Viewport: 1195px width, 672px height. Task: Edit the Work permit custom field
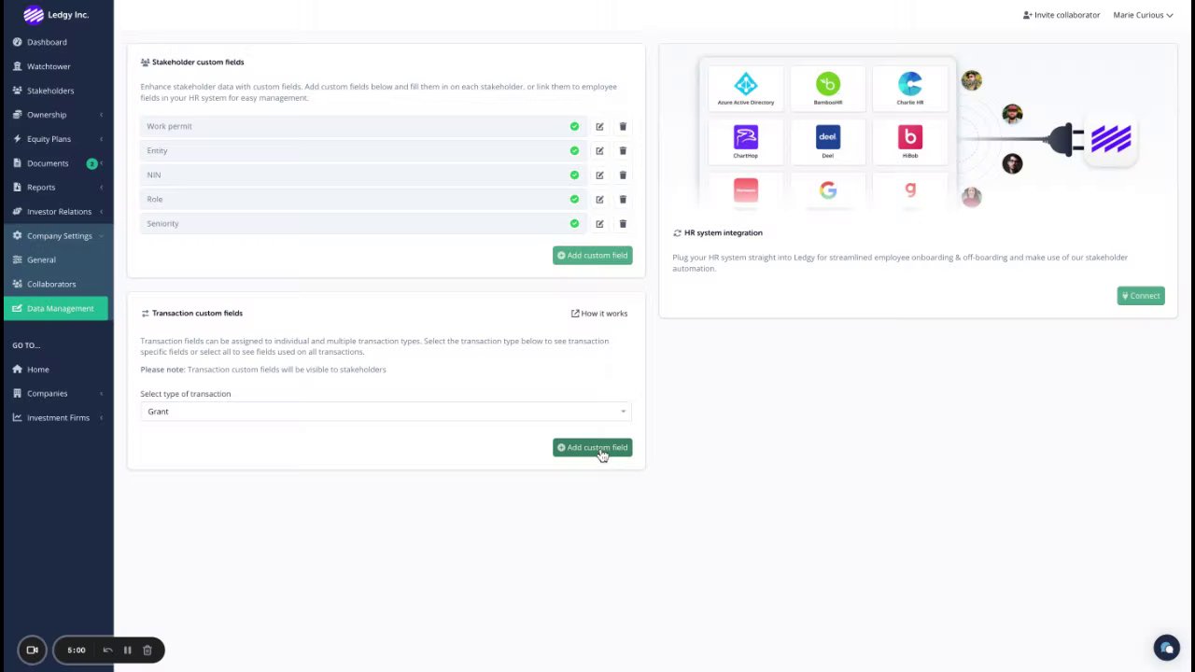[x=599, y=127]
